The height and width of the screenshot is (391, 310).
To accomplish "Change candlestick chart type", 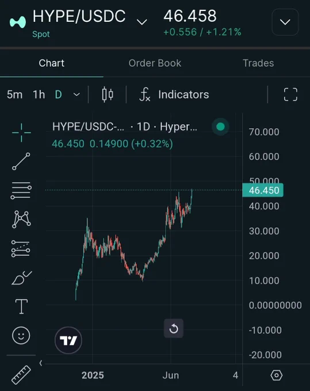I will click(108, 94).
